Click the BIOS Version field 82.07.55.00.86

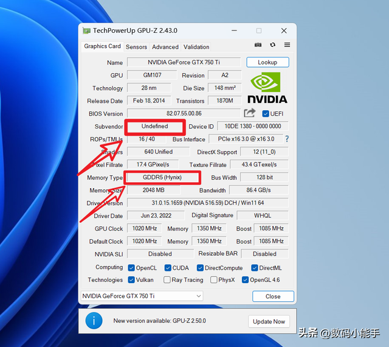click(x=184, y=113)
